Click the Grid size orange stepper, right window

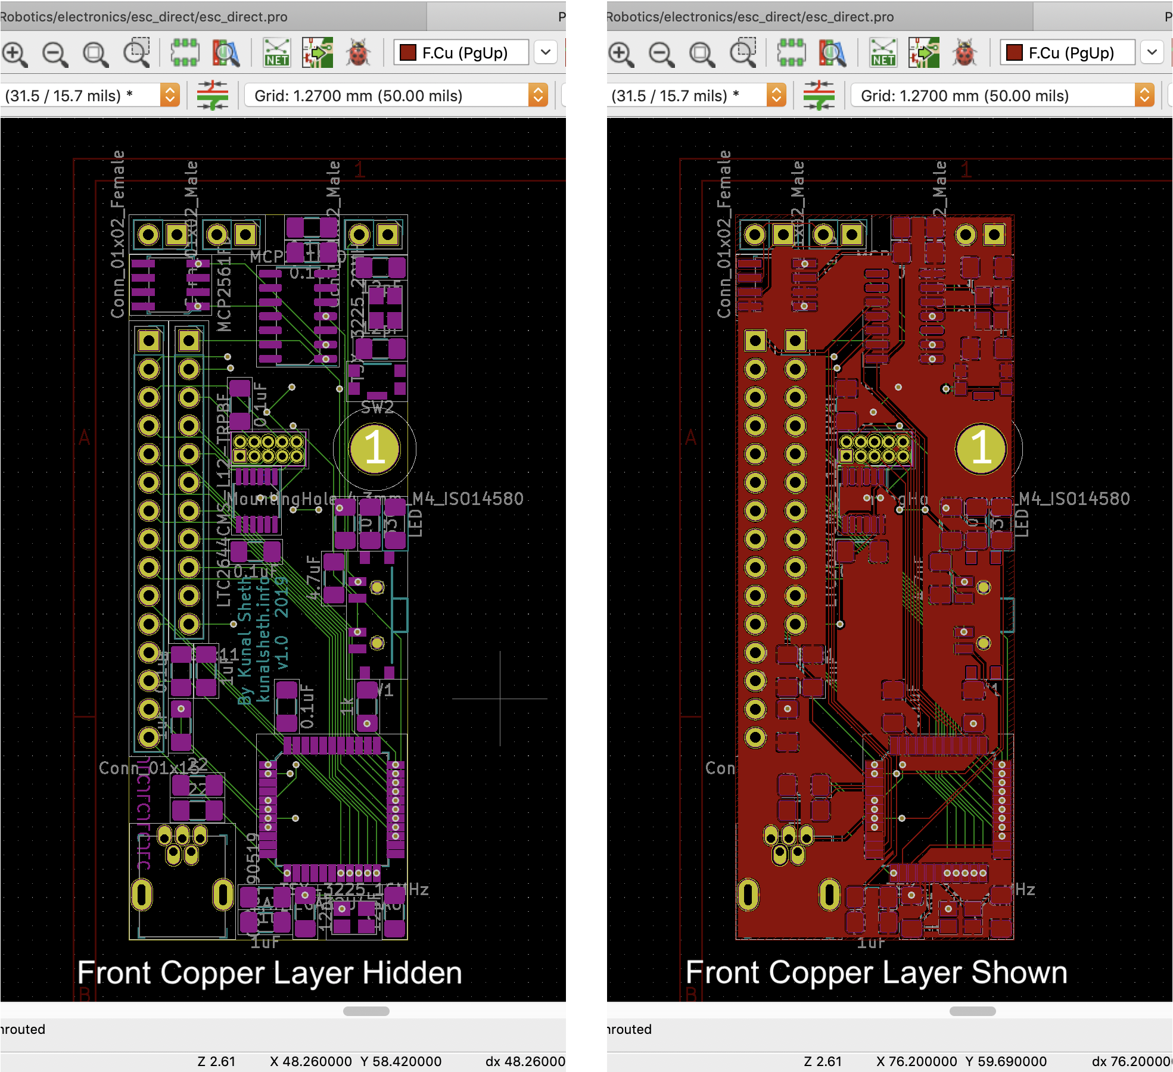(x=1144, y=95)
